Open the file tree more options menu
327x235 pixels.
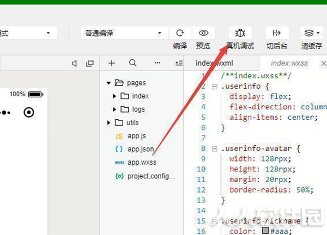[158, 63]
